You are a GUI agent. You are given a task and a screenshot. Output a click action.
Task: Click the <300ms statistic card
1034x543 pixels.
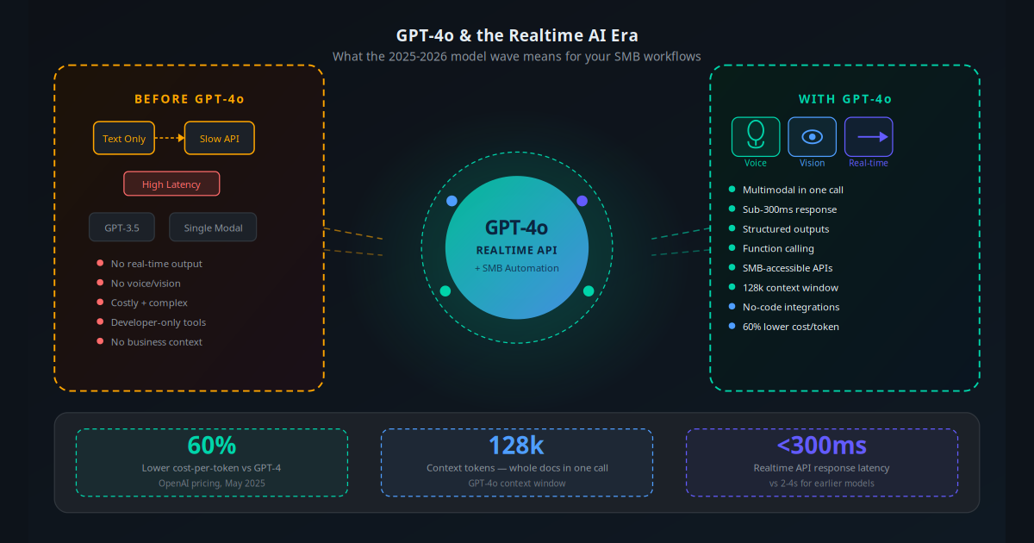coord(822,462)
